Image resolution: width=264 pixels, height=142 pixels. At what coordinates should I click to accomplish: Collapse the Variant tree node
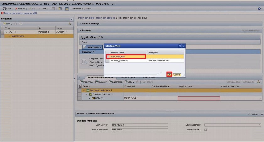click(x=7, y=32)
